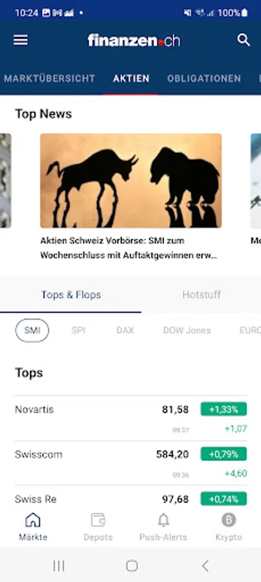Switch to the Obligationen tab
The width and height of the screenshot is (261, 582).
[x=204, y=78]
